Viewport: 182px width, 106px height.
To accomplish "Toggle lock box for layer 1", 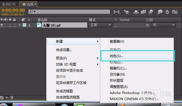I will tap(14, 25).
